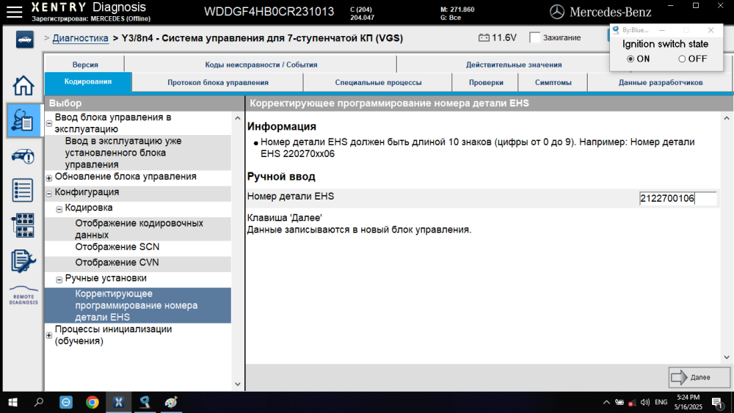This screenshot has width=734, height=413.
Task: Open the document wrench sidebar icon
Action: (x=23, y=261)
